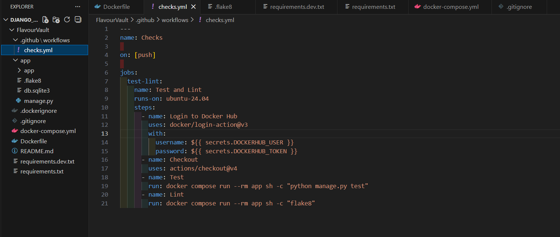The image size is (560, 237).
Task: Click the Docker whale icon on Dockerfile tab
Action: point(98,7)
